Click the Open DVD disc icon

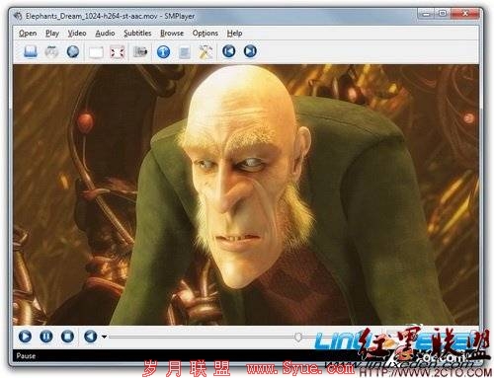pyautogui.click(x=51, y=51)
